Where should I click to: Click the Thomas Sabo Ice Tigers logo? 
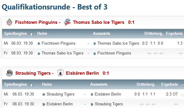point(67,22)
